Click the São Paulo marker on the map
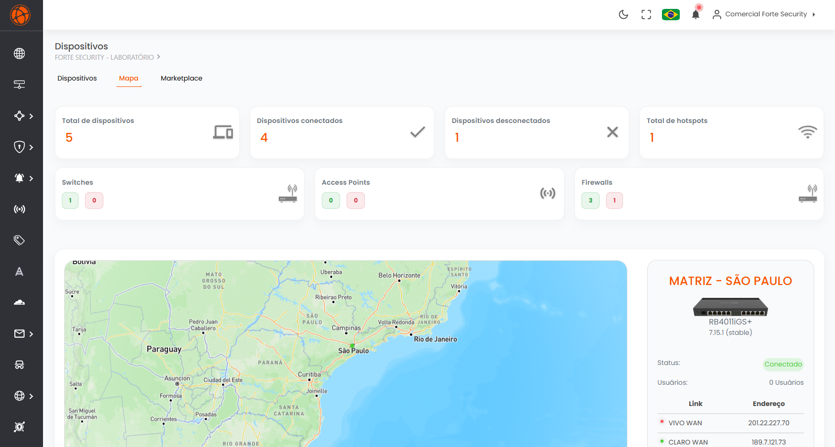835x447 pixels. tap(352, 346)
